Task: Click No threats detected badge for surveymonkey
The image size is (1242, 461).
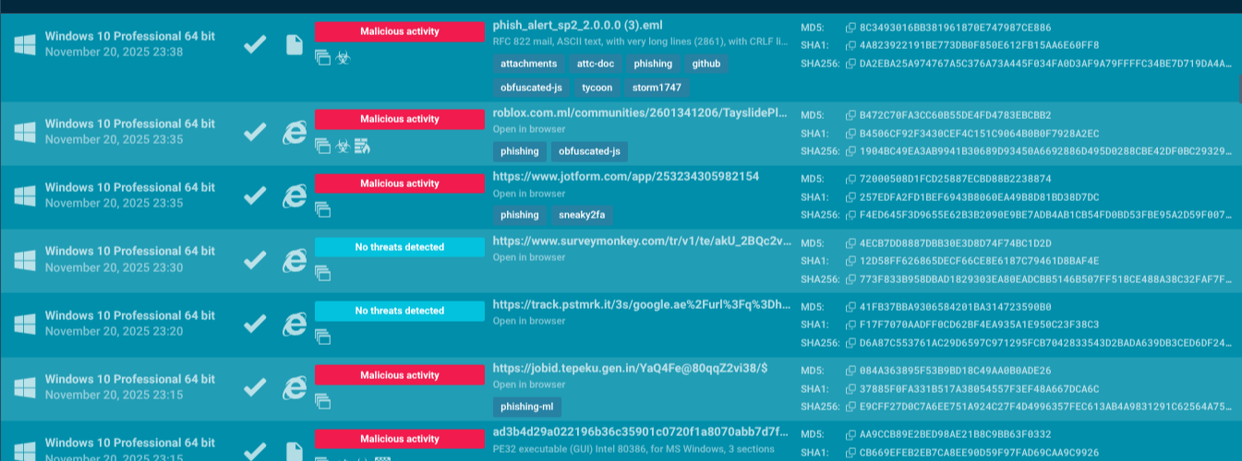Action: (x=400, y=247)
